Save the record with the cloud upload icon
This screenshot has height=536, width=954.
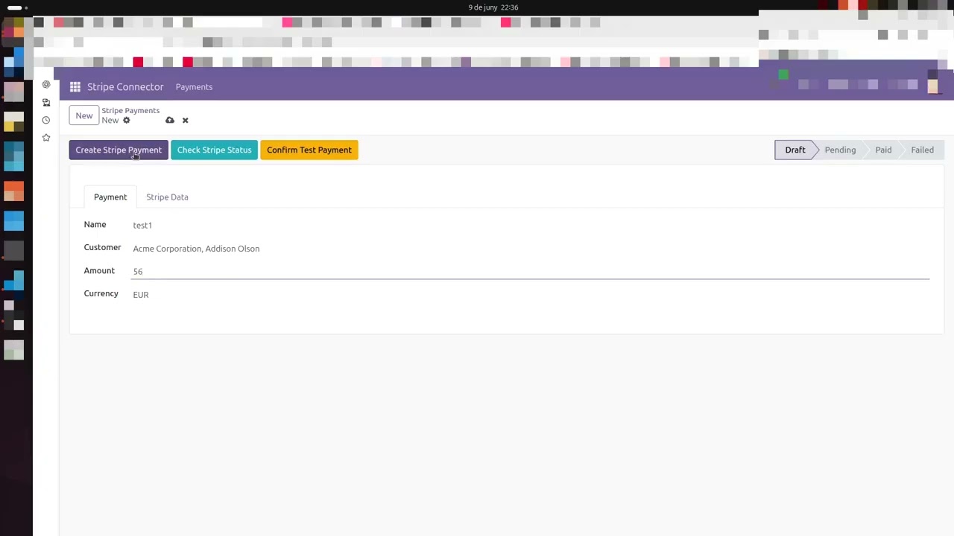coord(170,120)
